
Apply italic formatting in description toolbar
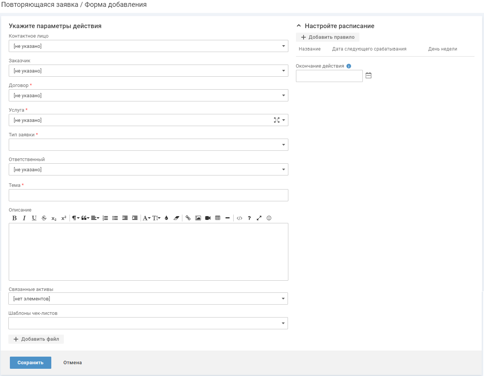(24, 218)
